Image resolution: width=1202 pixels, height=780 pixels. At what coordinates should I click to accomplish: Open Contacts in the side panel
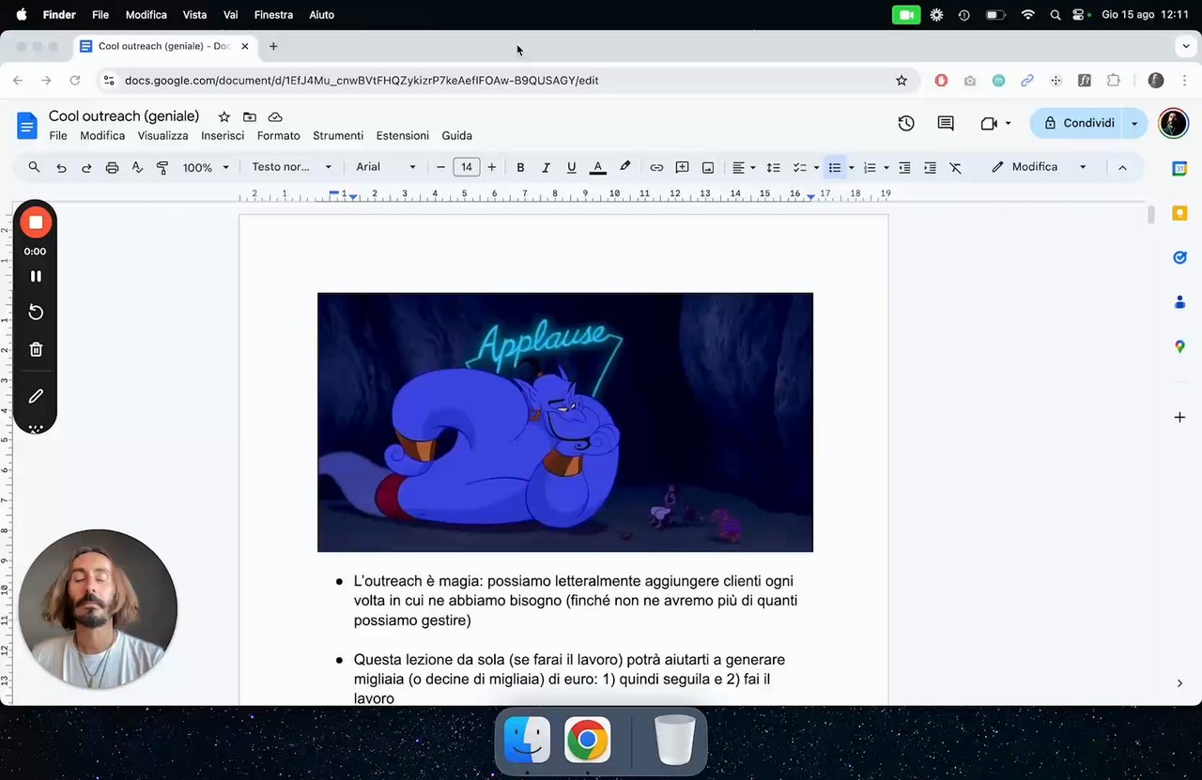1179,302
